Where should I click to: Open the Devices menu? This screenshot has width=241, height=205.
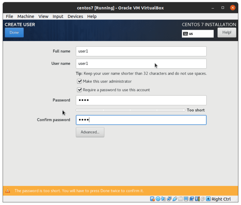click(75, 16)
